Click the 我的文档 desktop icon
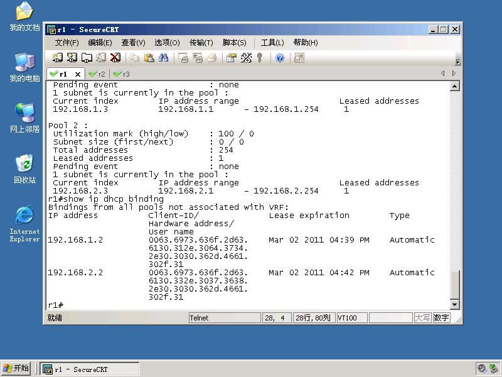502x377 pixels. click(x=24, y=16)
